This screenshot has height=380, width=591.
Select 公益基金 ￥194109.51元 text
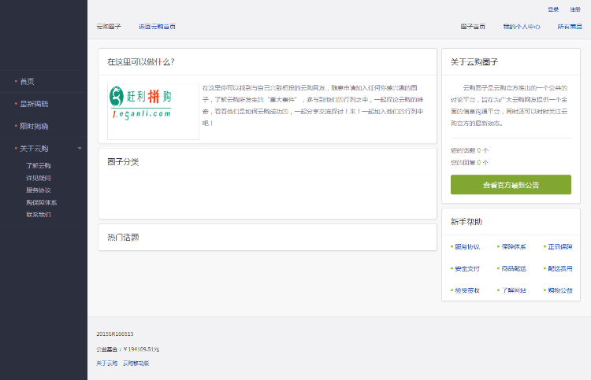tap(128, 349)
